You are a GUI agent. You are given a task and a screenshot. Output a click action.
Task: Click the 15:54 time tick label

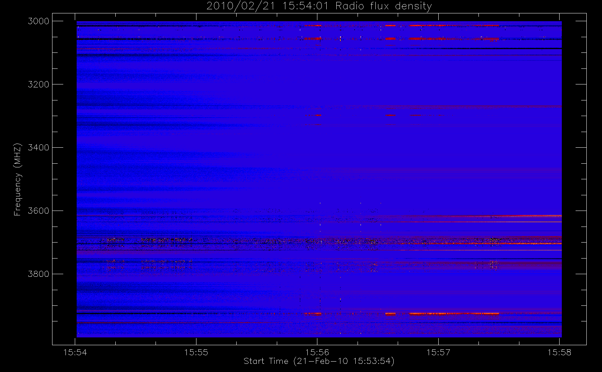75,352
